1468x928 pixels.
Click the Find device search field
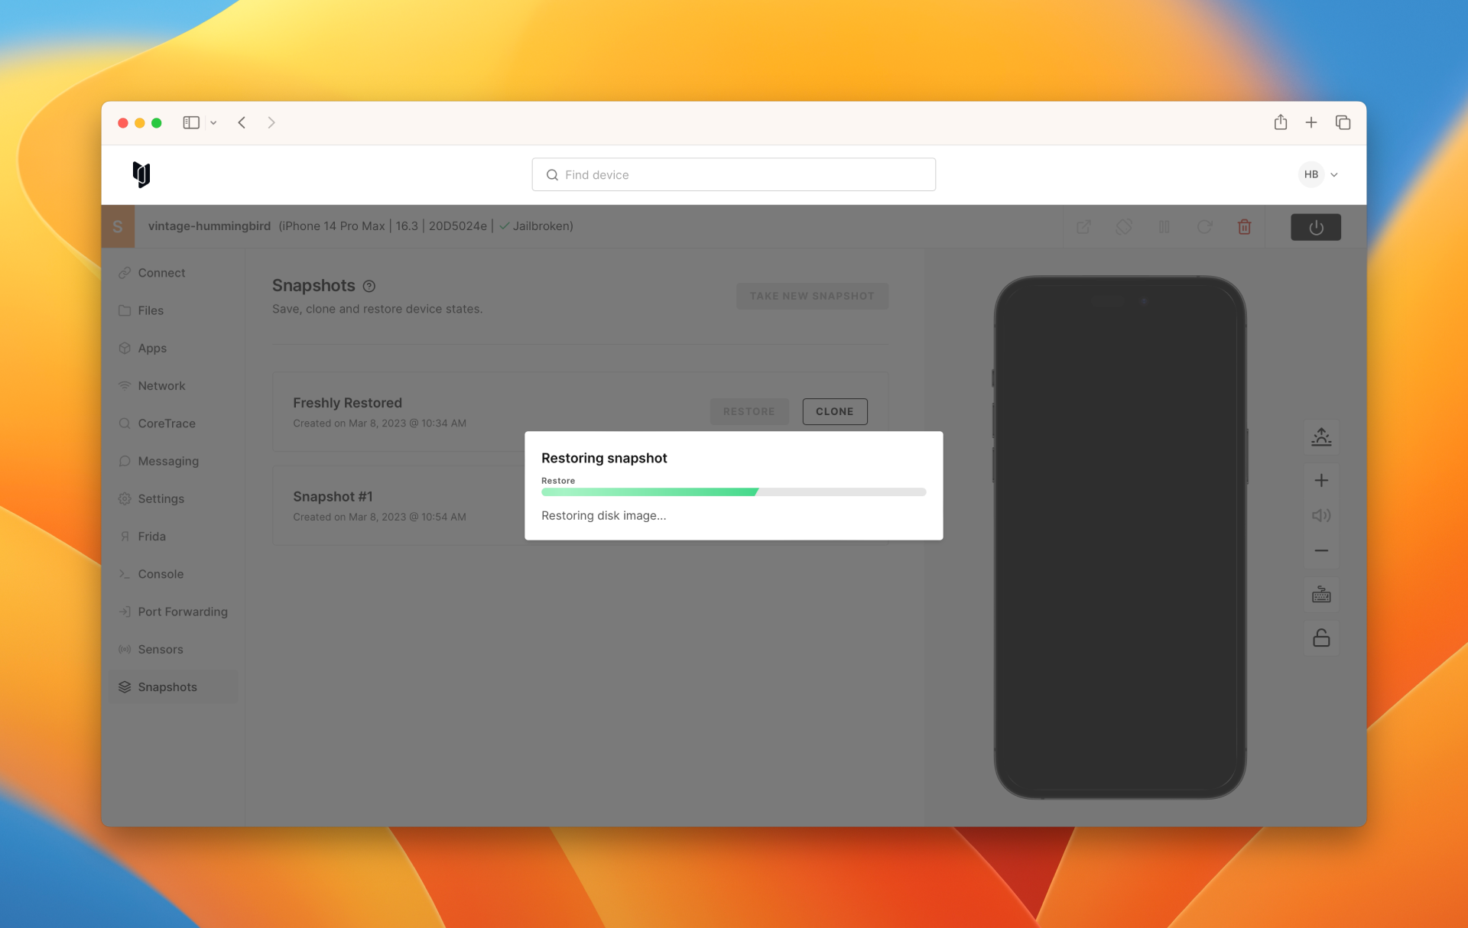733,174
